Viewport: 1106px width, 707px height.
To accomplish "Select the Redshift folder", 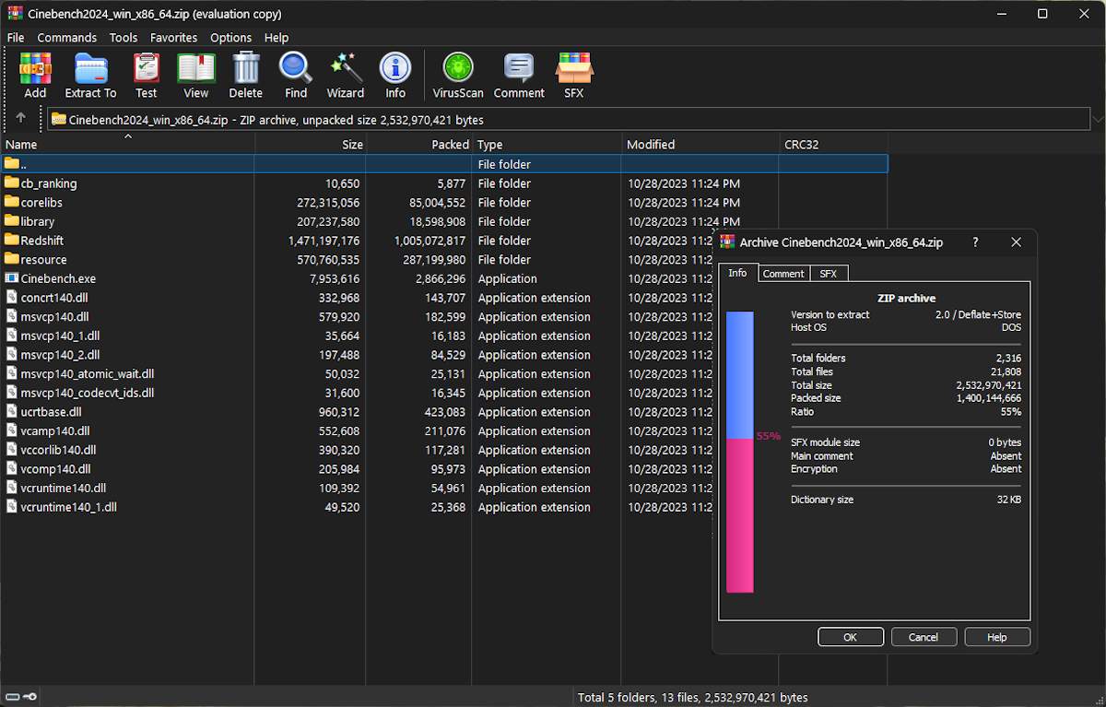I will click(41, 241).
